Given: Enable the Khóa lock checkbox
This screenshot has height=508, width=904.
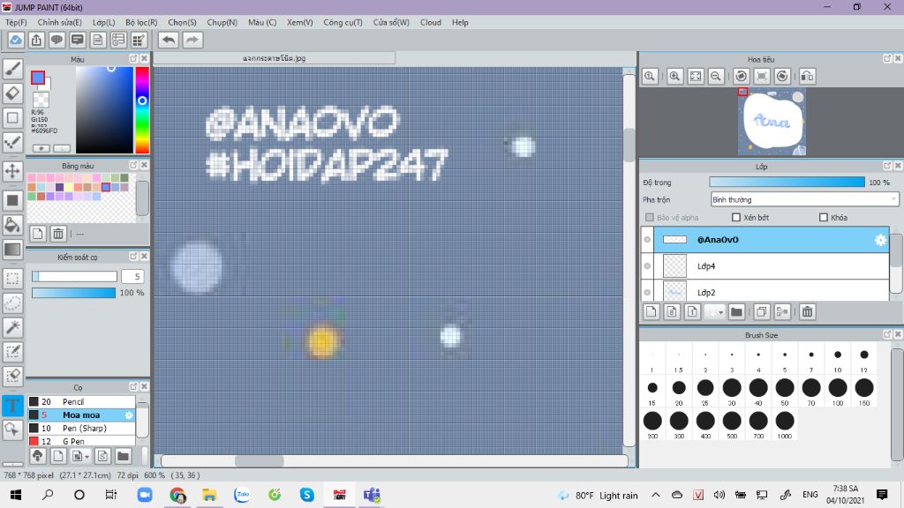Looking at the screenshot, I should click(x=824, y=217).
